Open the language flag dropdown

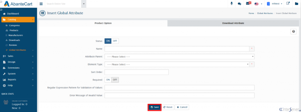point(258,4)
